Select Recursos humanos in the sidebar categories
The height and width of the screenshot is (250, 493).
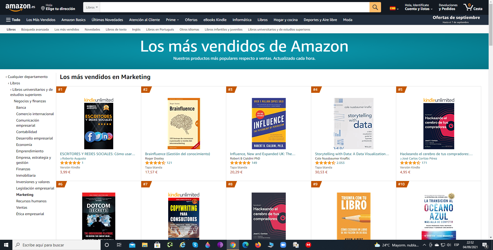pyautogui.click(x=31, y=201)
